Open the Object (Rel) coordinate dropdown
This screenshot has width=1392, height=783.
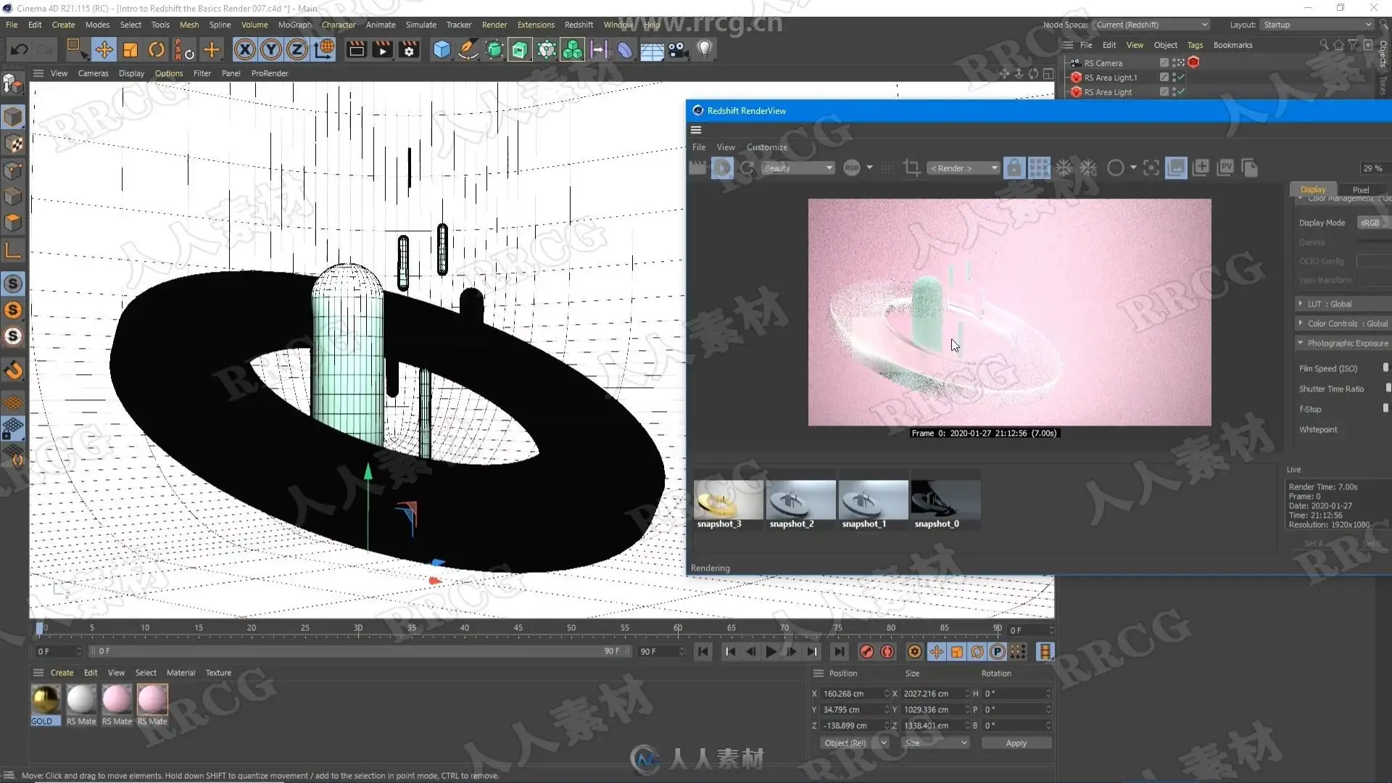(x=854, y=743)
